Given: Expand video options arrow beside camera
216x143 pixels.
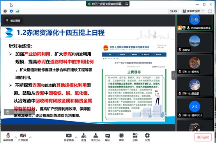Looking at the screenshot, I should 30,137.
